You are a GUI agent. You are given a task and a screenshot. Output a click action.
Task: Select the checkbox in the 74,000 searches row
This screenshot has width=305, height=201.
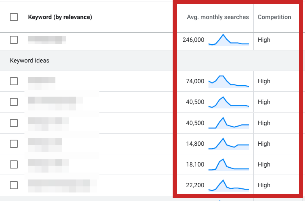[x=14, y=81]
